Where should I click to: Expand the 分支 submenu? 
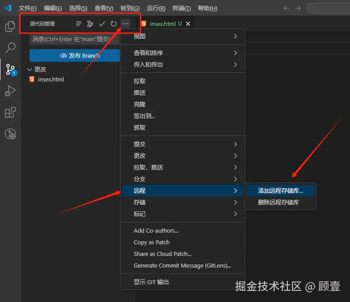183,179
